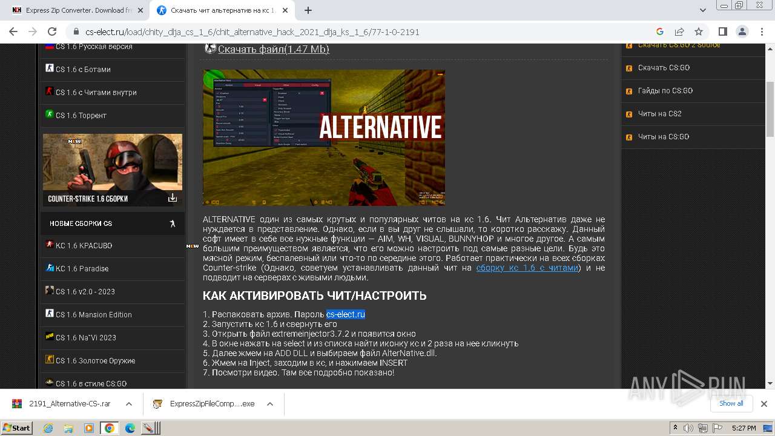Image resolution: width=775 pixels, height=436 pixels.
Task: Click CS 1.6 с Ботами row icon
Action: [50, 68]
